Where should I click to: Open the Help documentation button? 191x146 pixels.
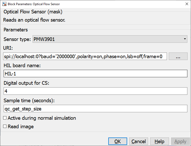point(159,141)
